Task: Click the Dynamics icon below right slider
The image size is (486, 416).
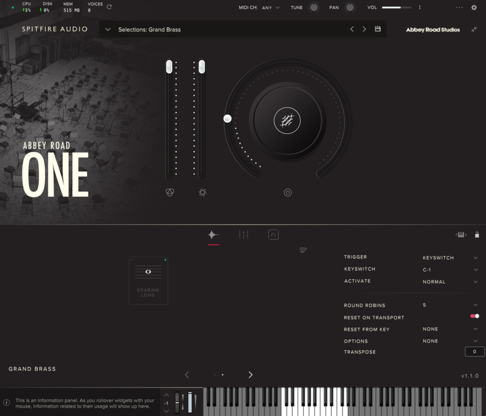Action: (x=202, y=192)
